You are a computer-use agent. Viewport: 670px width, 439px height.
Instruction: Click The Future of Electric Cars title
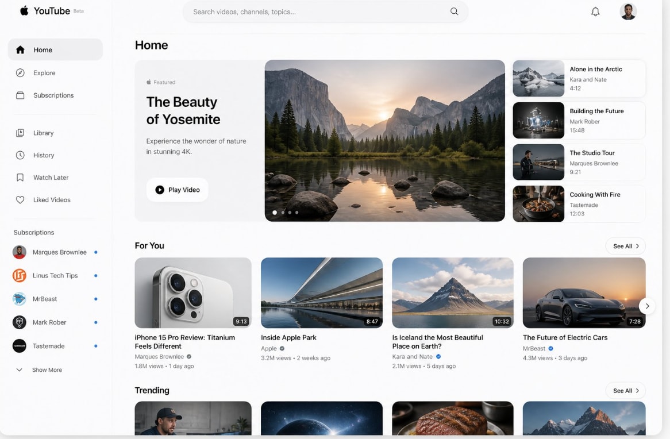coord(565,338)
